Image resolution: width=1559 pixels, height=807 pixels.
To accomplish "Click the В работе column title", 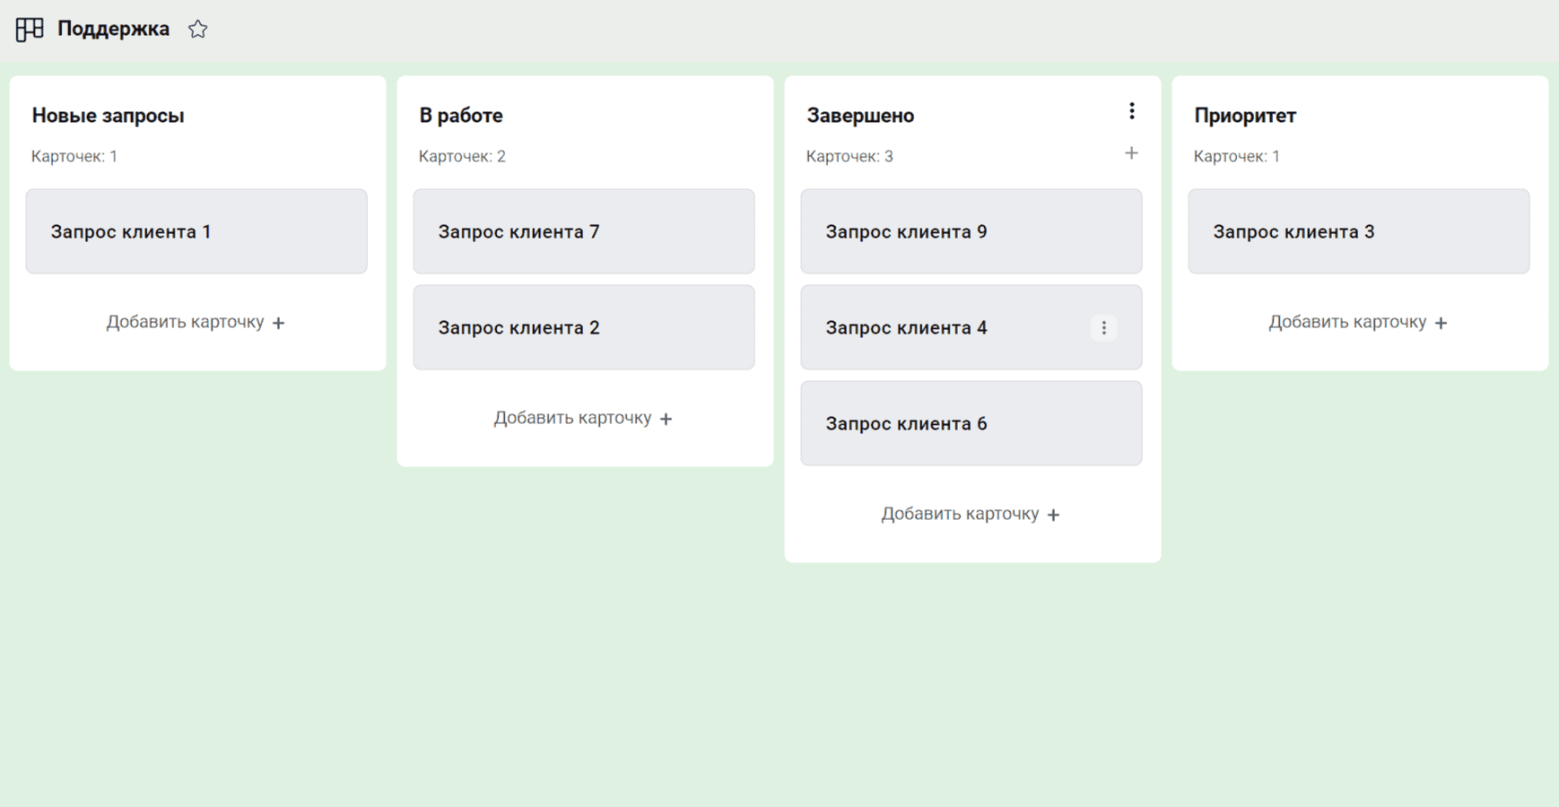I will coord(461,116).
